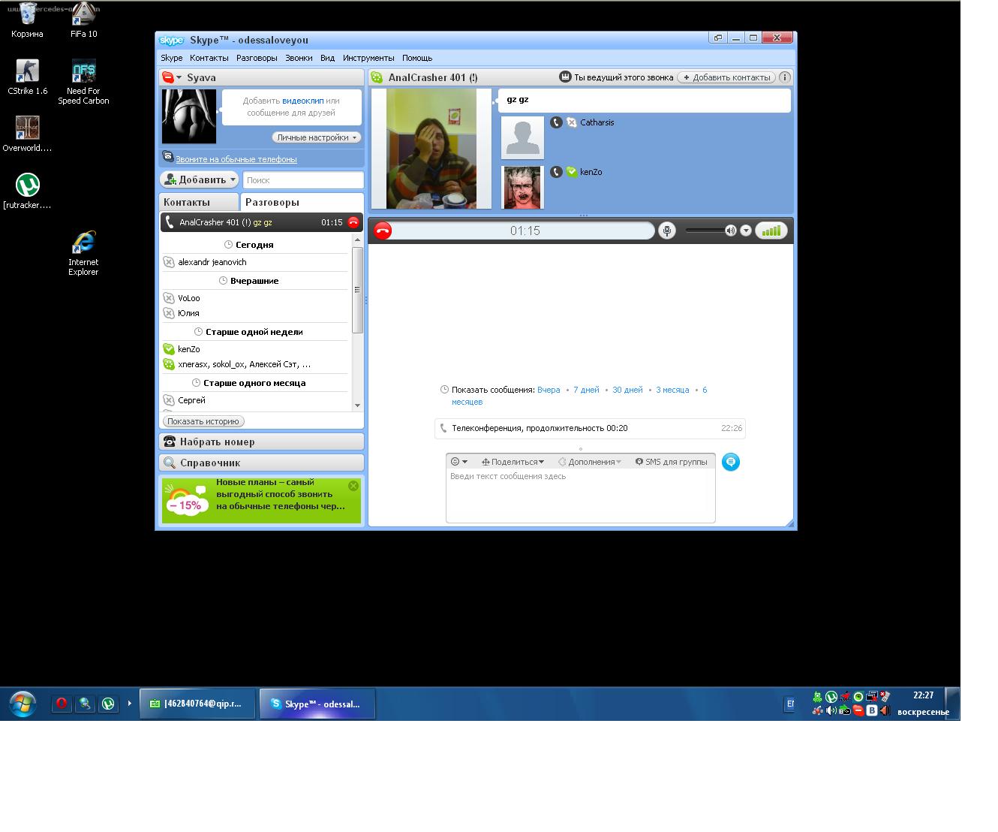Open the Windows Start orb

23,704
